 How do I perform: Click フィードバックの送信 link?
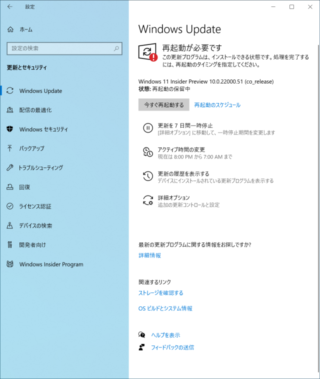coord(172,347)
